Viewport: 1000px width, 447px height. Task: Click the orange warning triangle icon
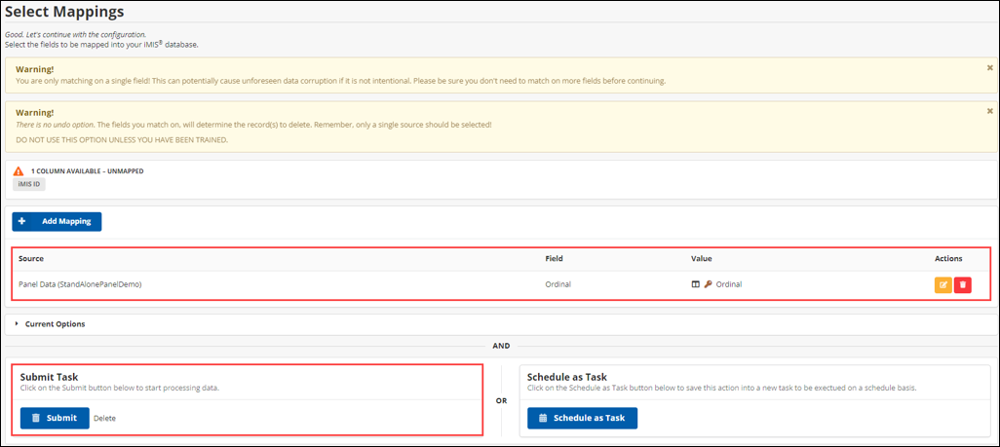tap(18, 171)
